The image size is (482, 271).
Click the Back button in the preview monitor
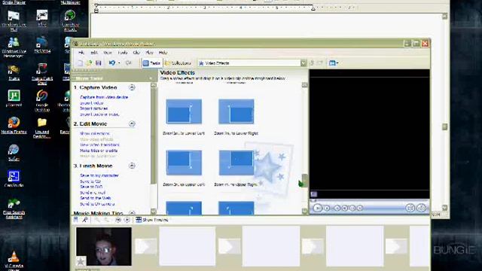tap(337, 209)
